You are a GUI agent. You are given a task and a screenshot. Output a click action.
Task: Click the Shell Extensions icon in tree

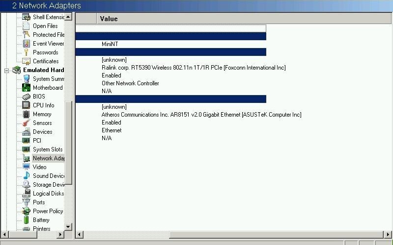[26, 17]
